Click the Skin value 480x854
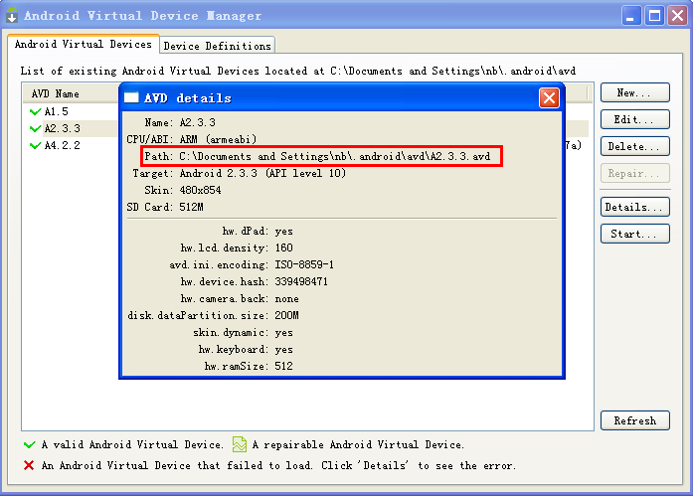693x496 pixels. click(200, 190)
